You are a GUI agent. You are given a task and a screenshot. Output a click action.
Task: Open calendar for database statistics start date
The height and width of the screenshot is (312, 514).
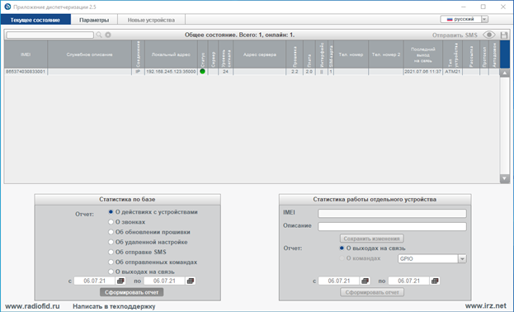click(120, 281)
